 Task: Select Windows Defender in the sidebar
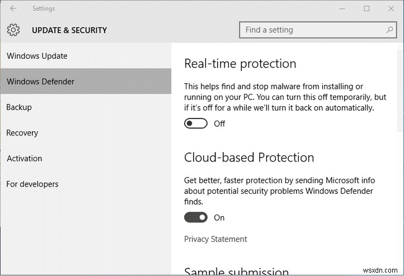point(40,82)
